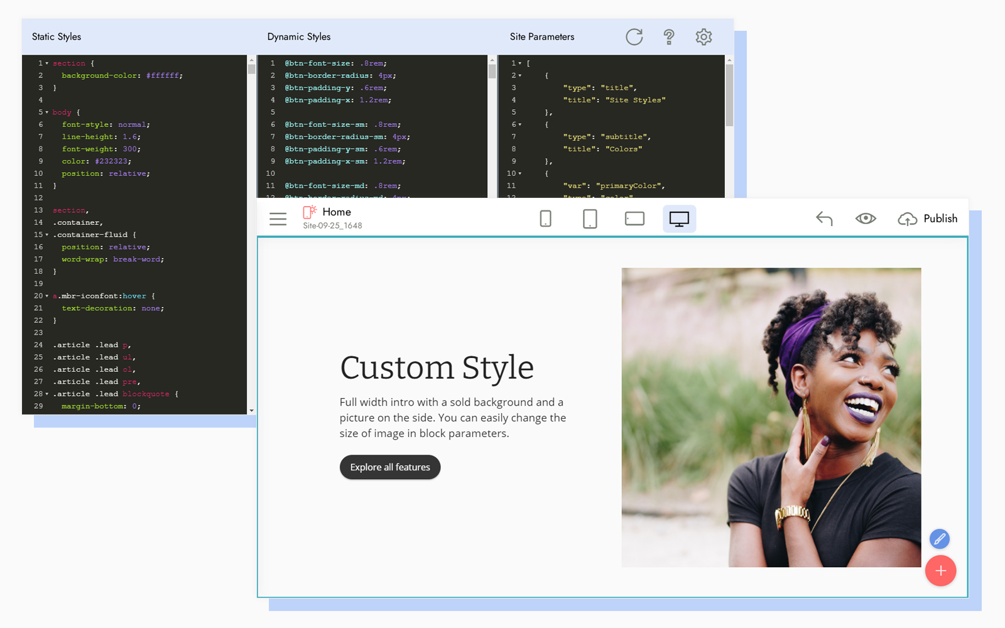Collapse the body rule in Static Styles
Viewport: 1005px width, 628px height.
46,112
